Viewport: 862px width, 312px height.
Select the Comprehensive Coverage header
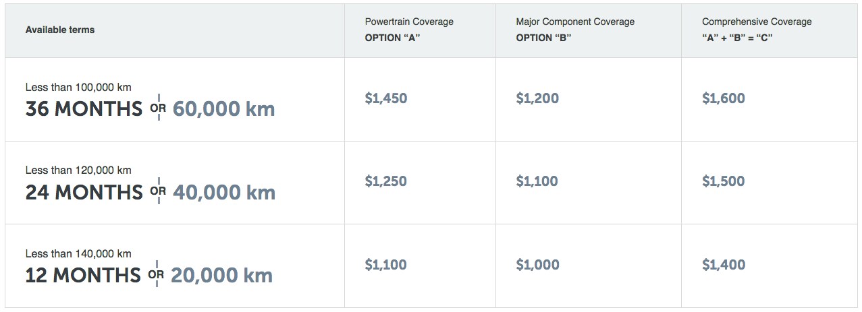point(757,30)
